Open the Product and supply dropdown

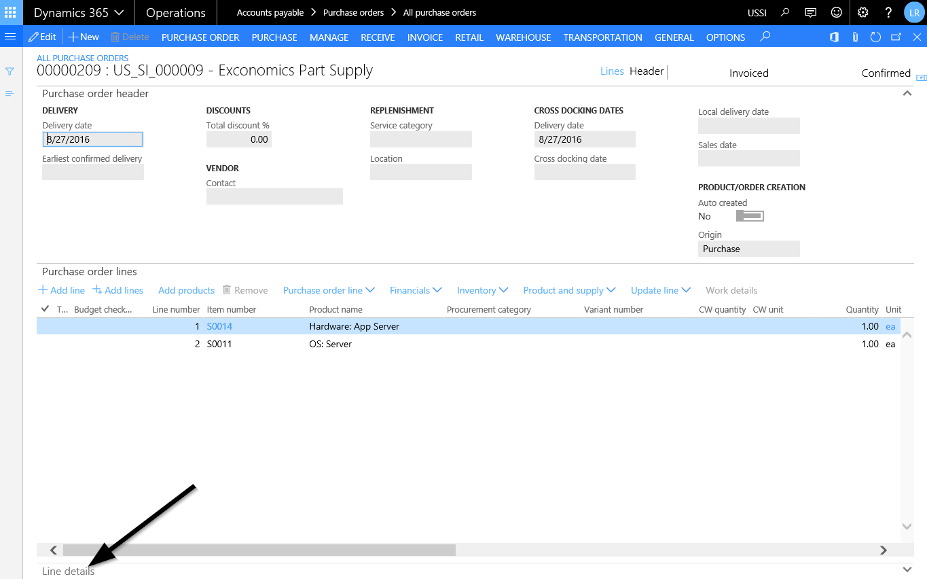click(569, 290)
